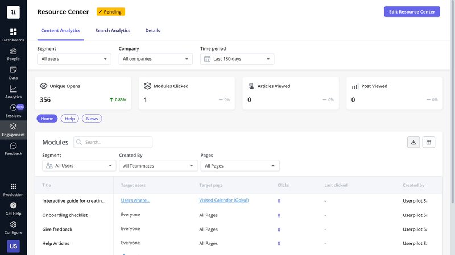The width and height of the screenshot is (455, 255).
Task: Click the Feedback sidebar icon
Action: pyautogui.click(x=13, y=149)
